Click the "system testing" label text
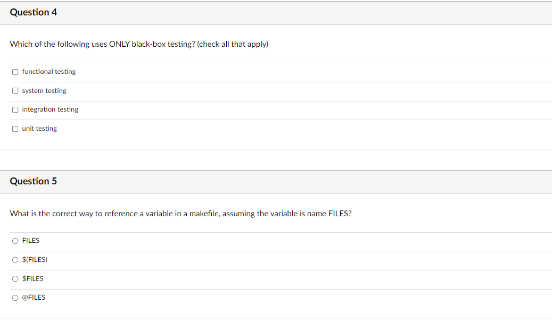 [x=44, y=91]
